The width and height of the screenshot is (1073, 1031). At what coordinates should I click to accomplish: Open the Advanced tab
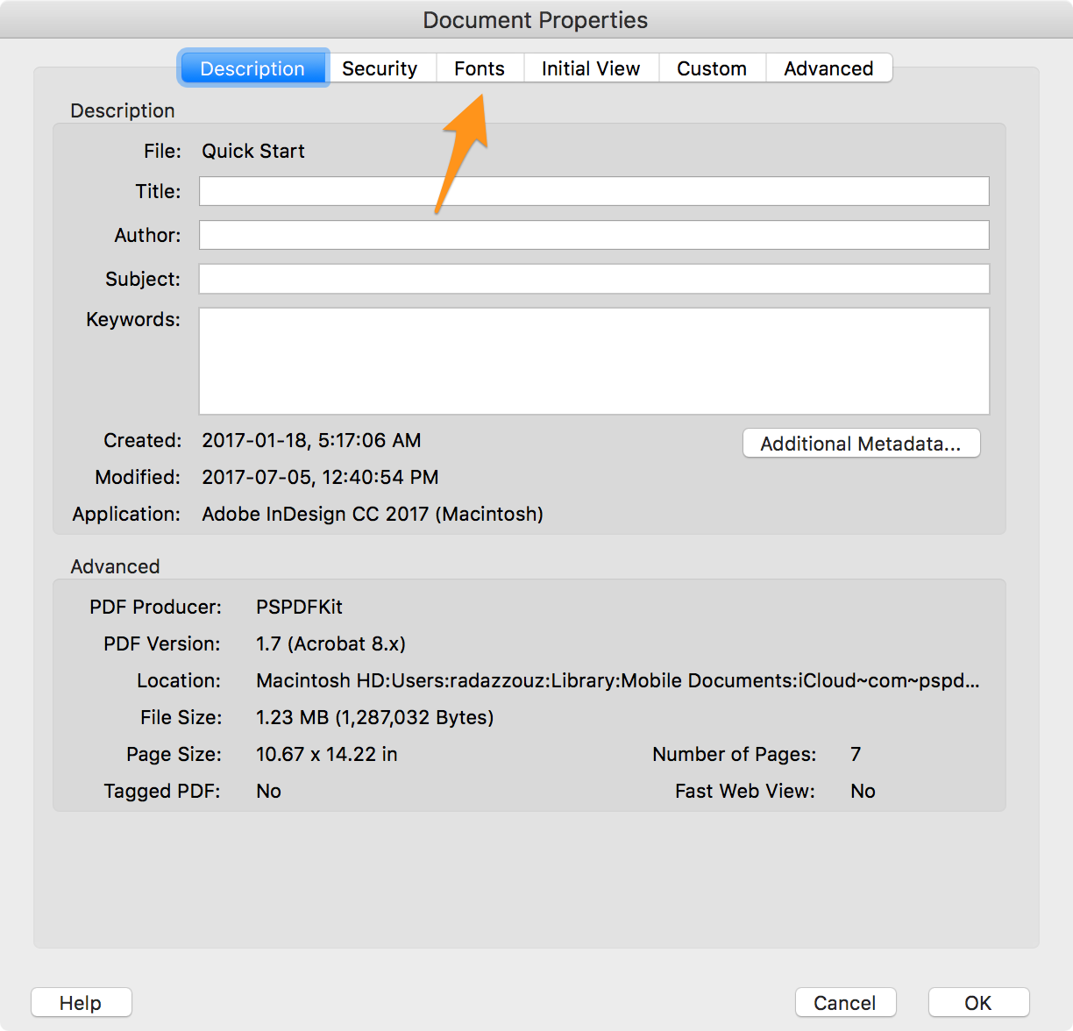point(828,68)
